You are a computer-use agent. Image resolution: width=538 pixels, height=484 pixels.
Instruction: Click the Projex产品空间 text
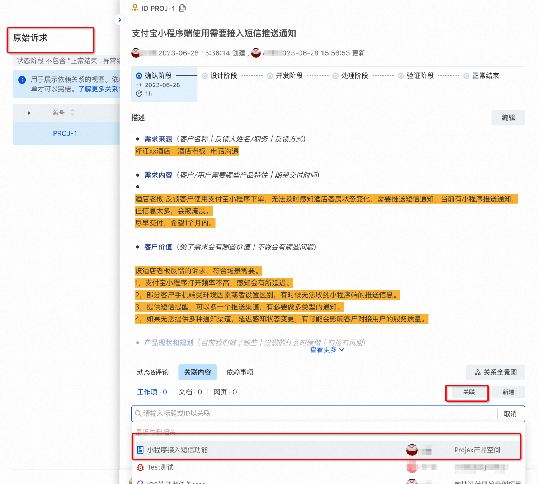point(477,450)
